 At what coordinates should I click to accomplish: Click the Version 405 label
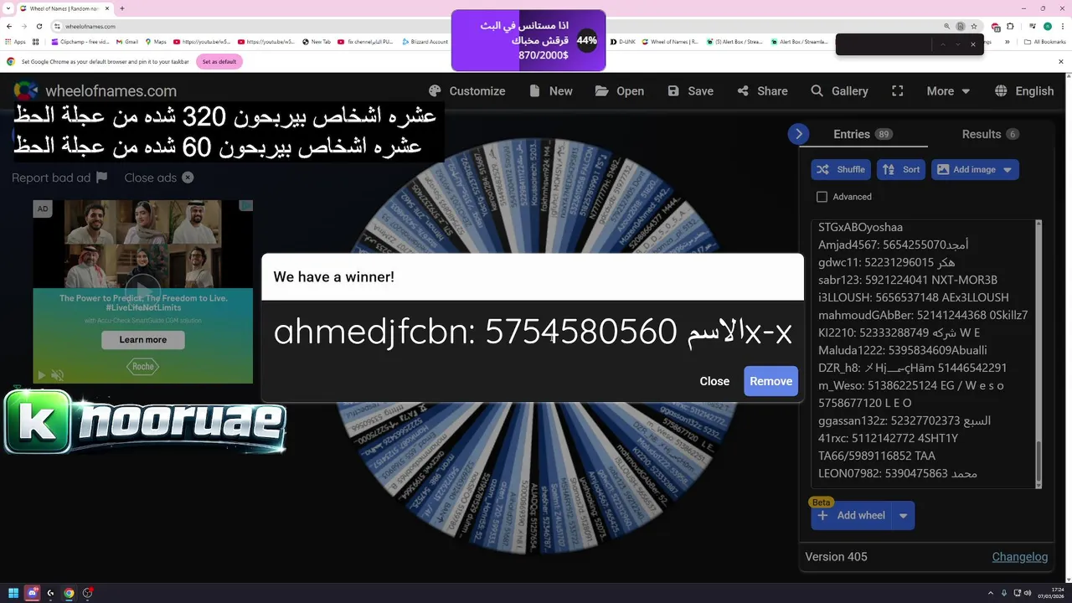point(836,557)
